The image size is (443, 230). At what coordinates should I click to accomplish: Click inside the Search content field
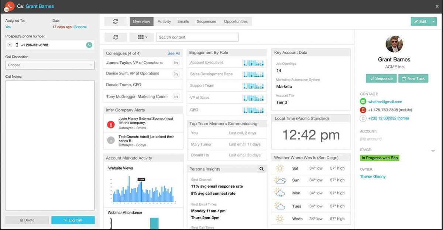(x=197, y=37)
